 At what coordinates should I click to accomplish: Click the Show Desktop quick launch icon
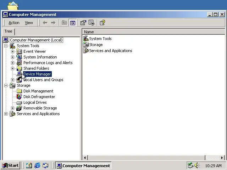[29, 165]
